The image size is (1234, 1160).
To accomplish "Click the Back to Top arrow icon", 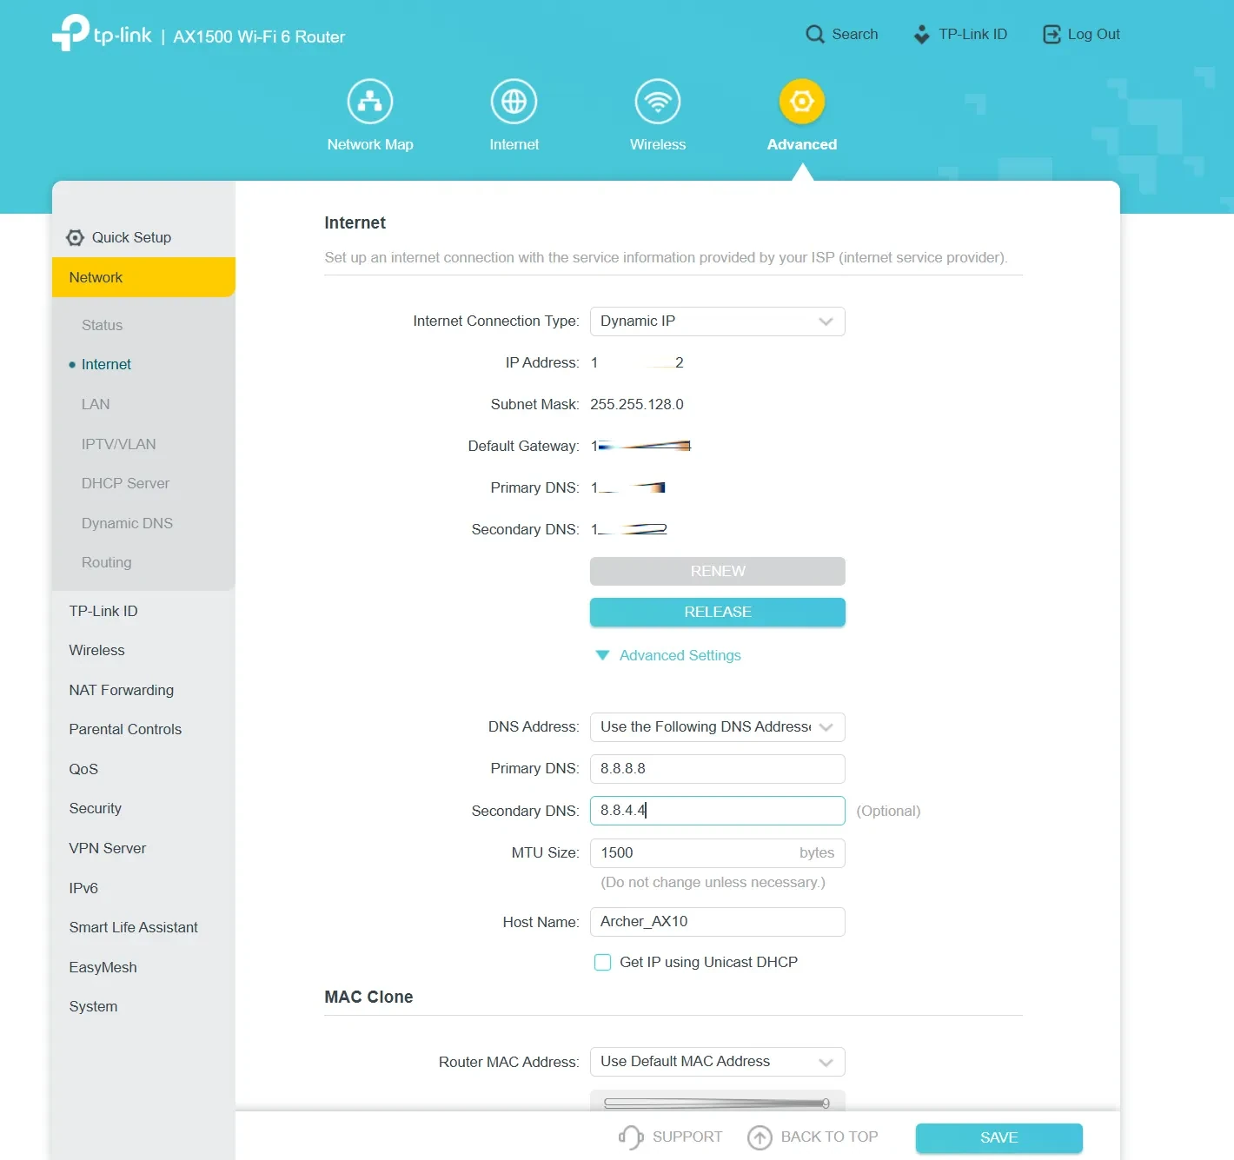I will (760, 1137).
